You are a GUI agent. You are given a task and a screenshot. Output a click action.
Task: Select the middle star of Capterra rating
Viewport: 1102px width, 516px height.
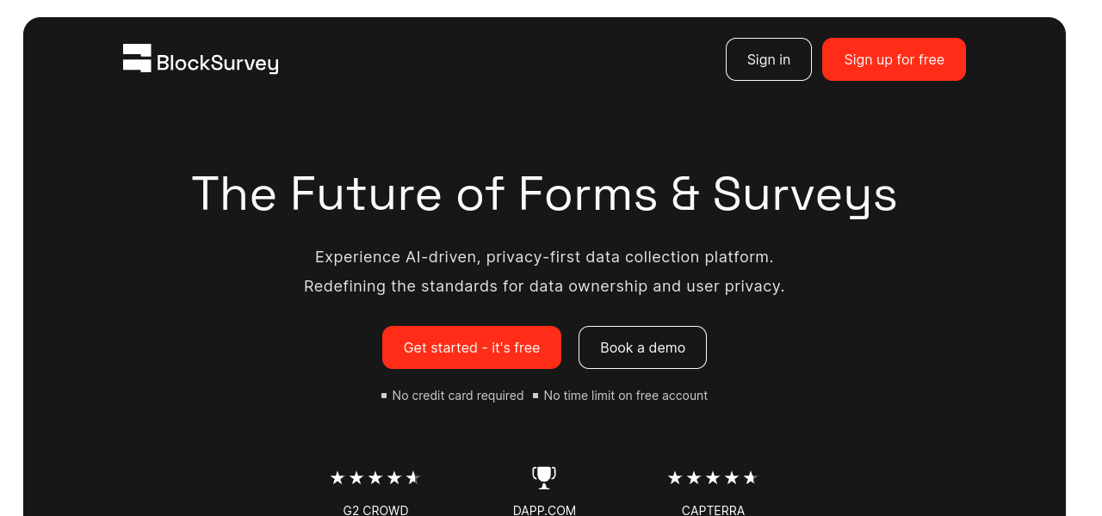713,478
